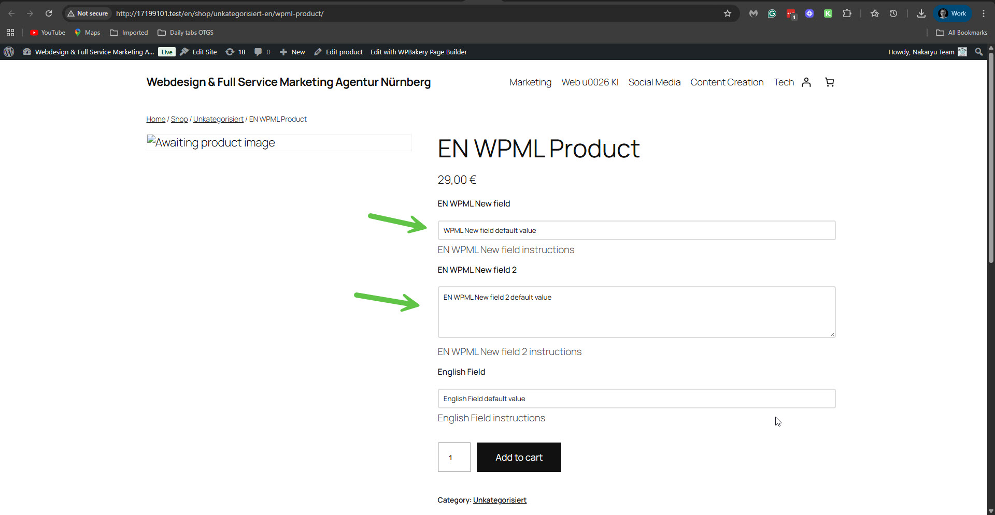Open the Content Creation menu item

pos(727,82)
